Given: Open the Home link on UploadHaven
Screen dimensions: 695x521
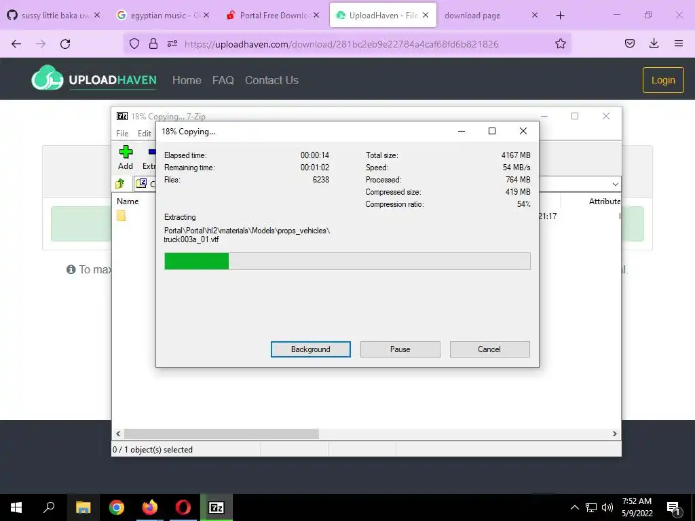Looking at the screenshot, I should (187, 80).
